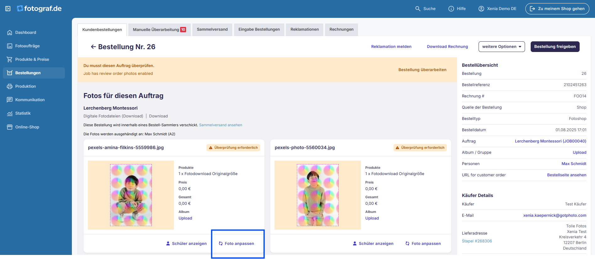This screenshot has height=259, width=595.
Task: Open the Rechnungen tab
Action: pos(341,29)
